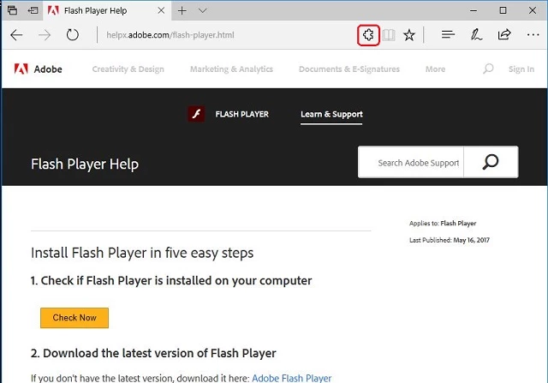Submit Adobe Support search button
The image size is (548, 383).
click(491, 162)
